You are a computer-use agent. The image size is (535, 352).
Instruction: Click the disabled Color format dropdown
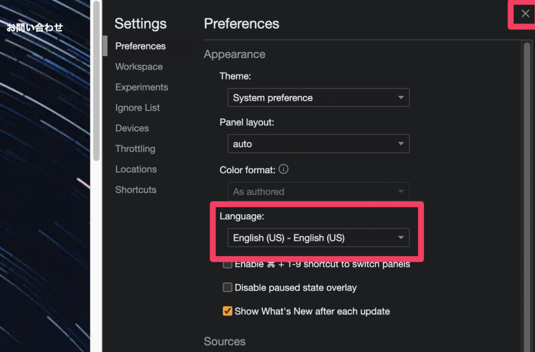click(x=318, y=191)
